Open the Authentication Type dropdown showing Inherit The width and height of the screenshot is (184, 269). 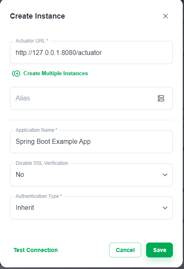point(91,208)
